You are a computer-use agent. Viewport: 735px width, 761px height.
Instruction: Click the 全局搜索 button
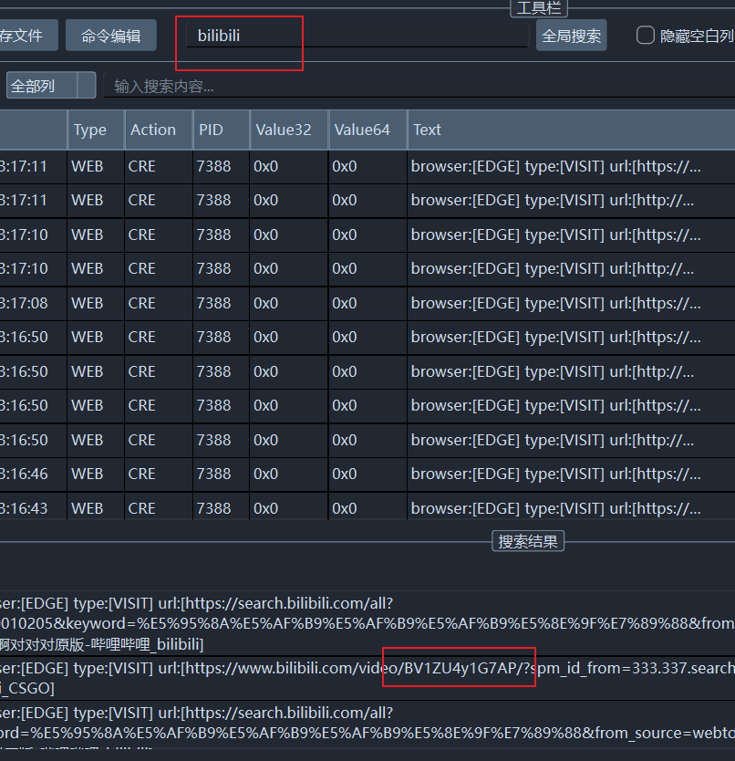571,36
